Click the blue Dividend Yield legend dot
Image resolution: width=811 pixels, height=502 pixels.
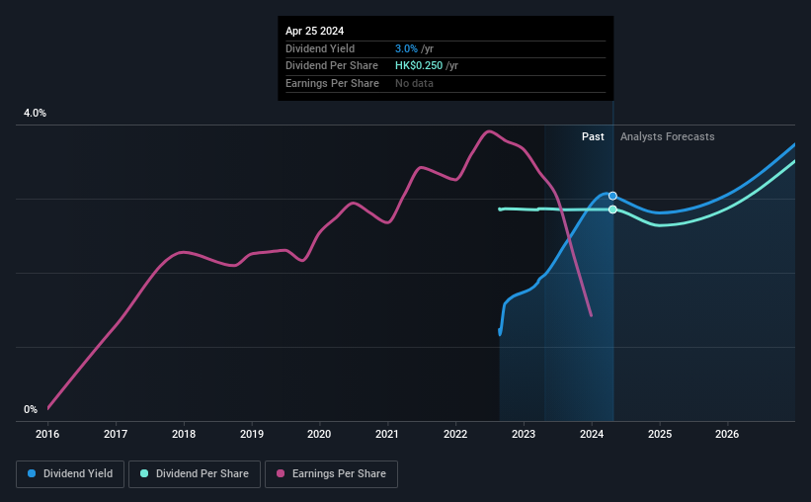click(32, 473)
